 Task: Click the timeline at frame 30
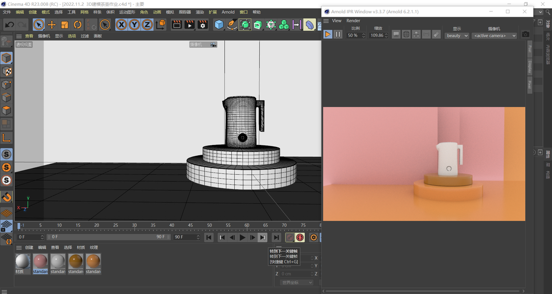pos(134,226)
